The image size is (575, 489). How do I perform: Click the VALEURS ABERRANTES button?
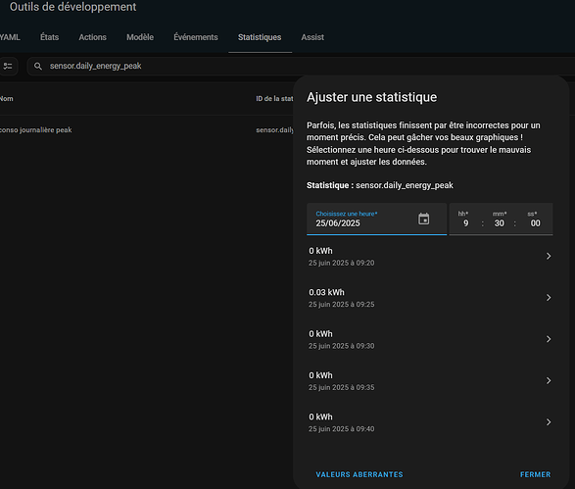[359, 474]
